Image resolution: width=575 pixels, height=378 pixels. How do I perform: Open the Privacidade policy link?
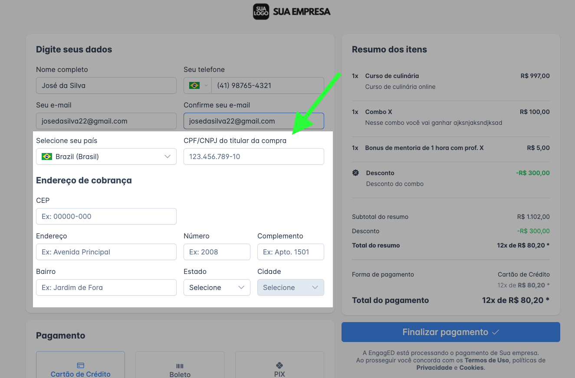pos(434,368)
